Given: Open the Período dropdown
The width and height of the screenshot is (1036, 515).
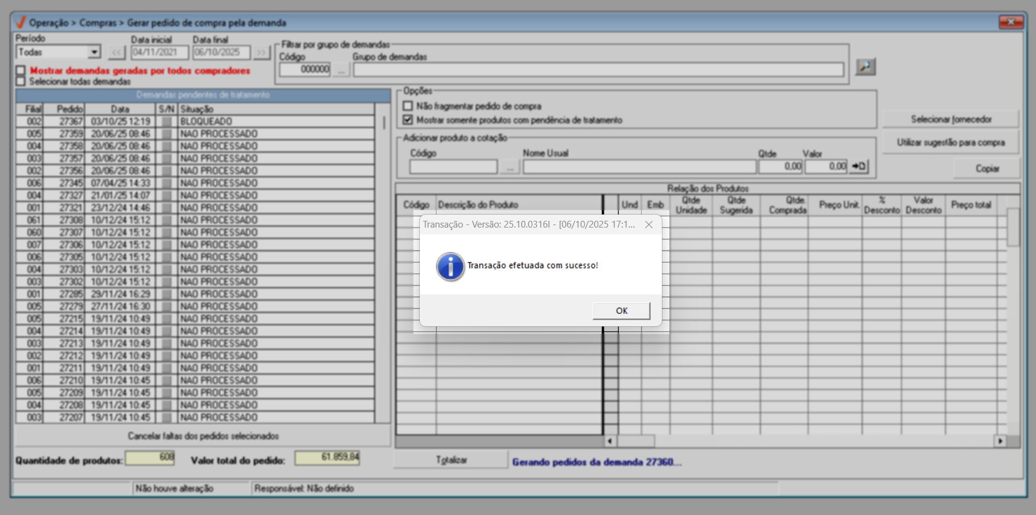Looking at the screenshot, I should point(94,52).
